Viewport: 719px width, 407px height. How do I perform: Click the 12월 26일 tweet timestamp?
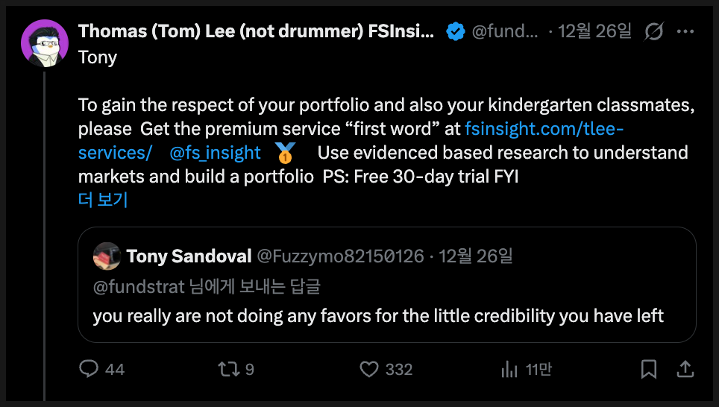[594, 32]
